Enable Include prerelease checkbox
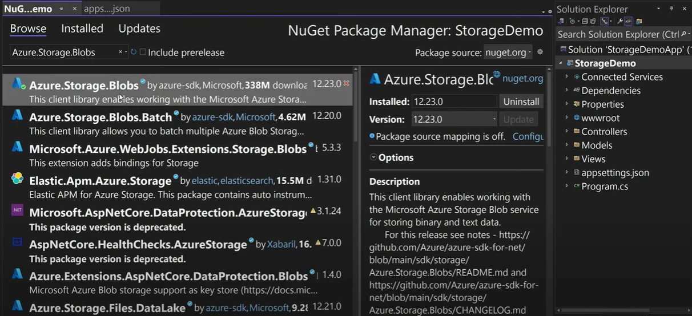The height and width of the screenshot is (316, 692). click(x=143, y=52)
